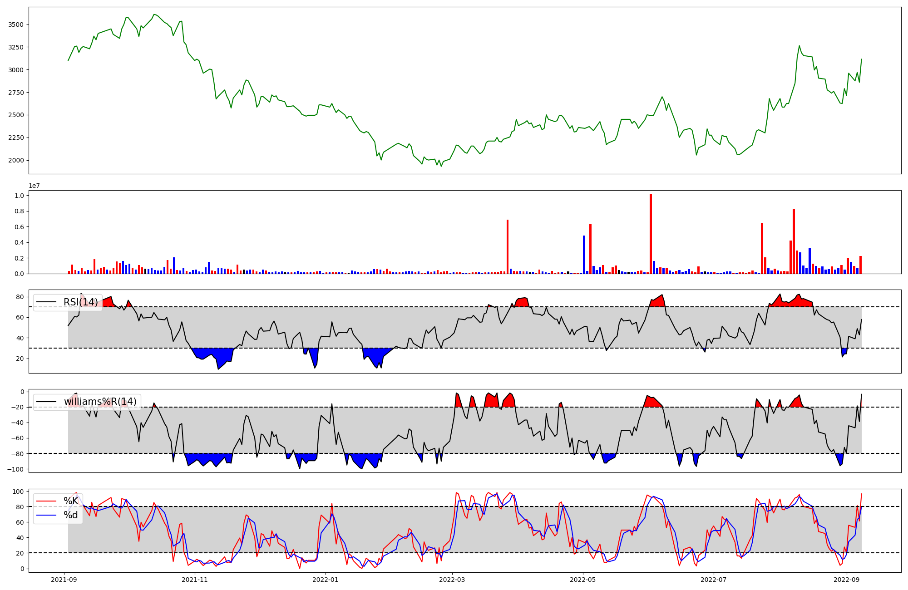
Task: Click the 2021-11 x-axis date label
Action: point(195,580)
